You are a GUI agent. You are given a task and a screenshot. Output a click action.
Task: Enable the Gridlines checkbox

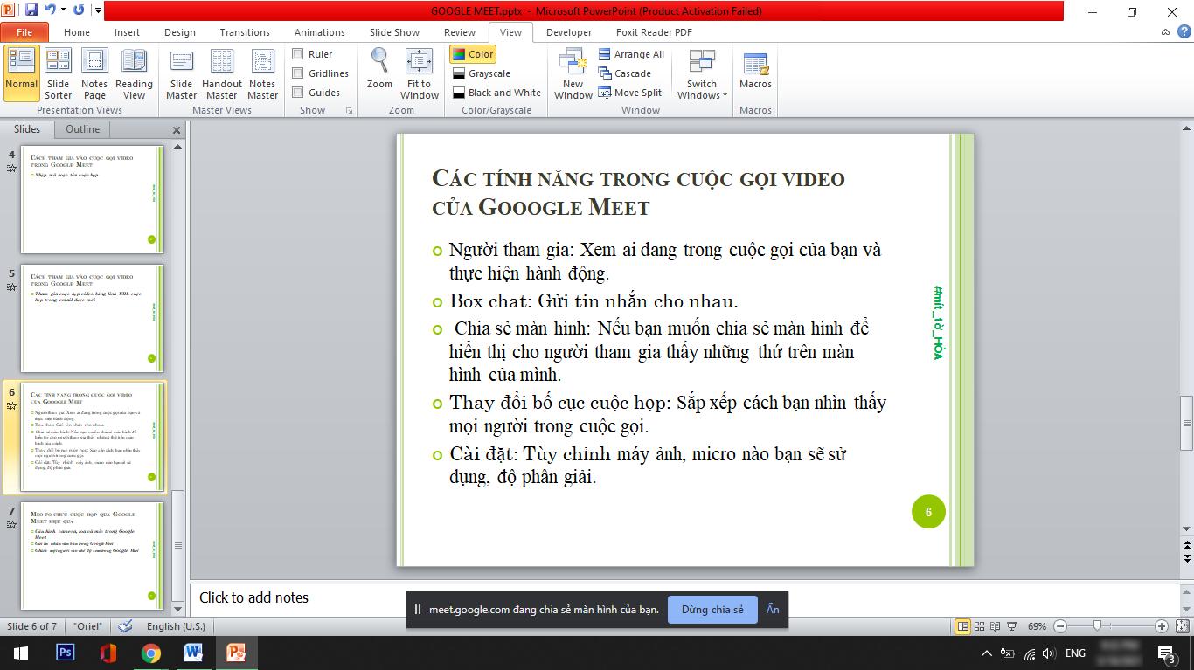298,73
